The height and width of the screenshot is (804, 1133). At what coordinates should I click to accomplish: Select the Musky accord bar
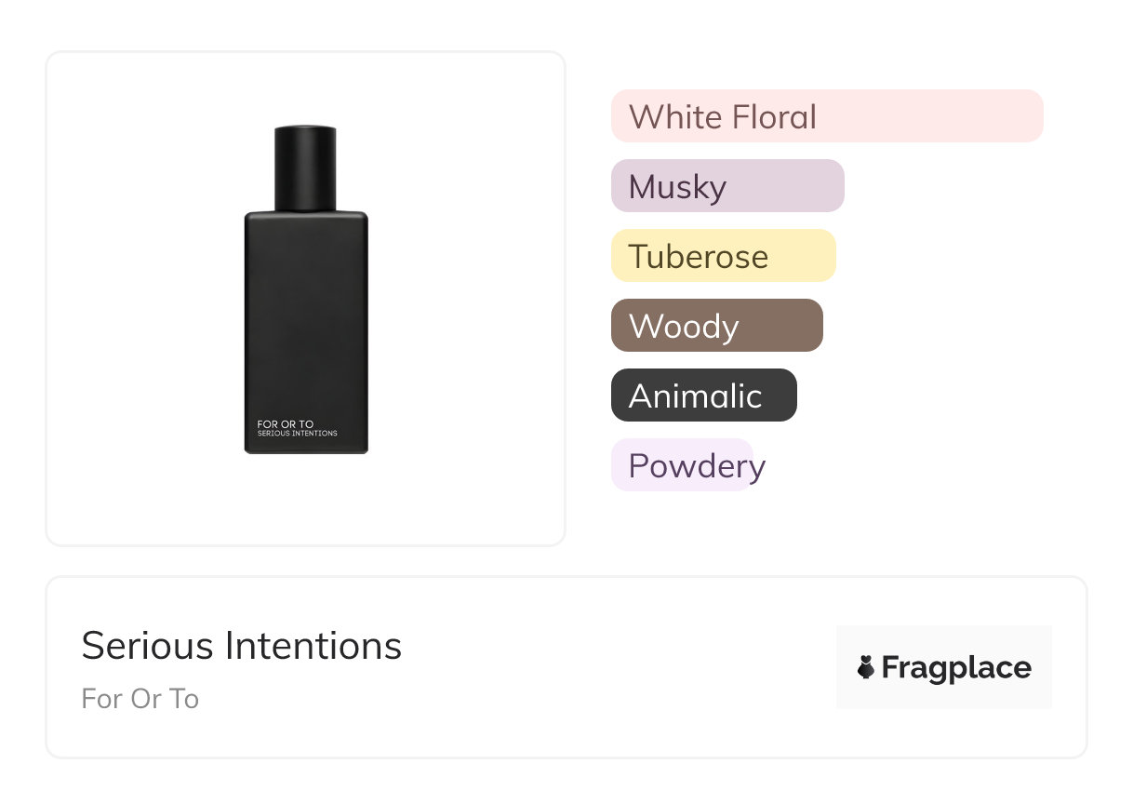pyautogui.click(x=727, y=186)
